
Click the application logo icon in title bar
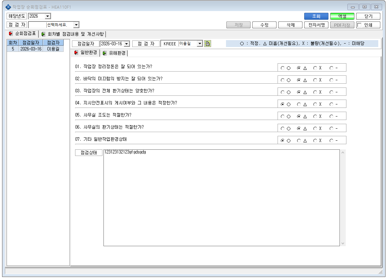(8, 7)
